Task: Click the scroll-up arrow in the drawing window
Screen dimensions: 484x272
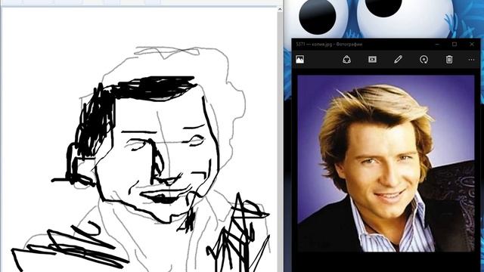Action: point(280,10)
